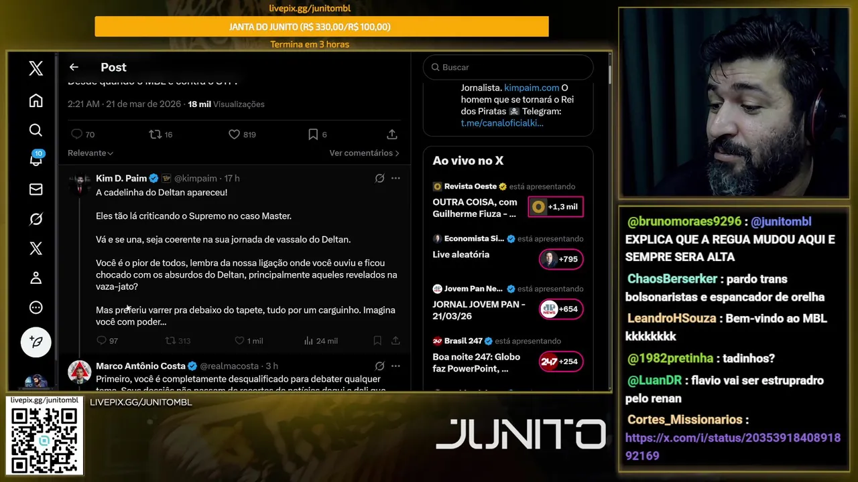Viewport: 858px width, 482px height.
Task: Join Brasil 247 live +254
Action: pos(561,361)
